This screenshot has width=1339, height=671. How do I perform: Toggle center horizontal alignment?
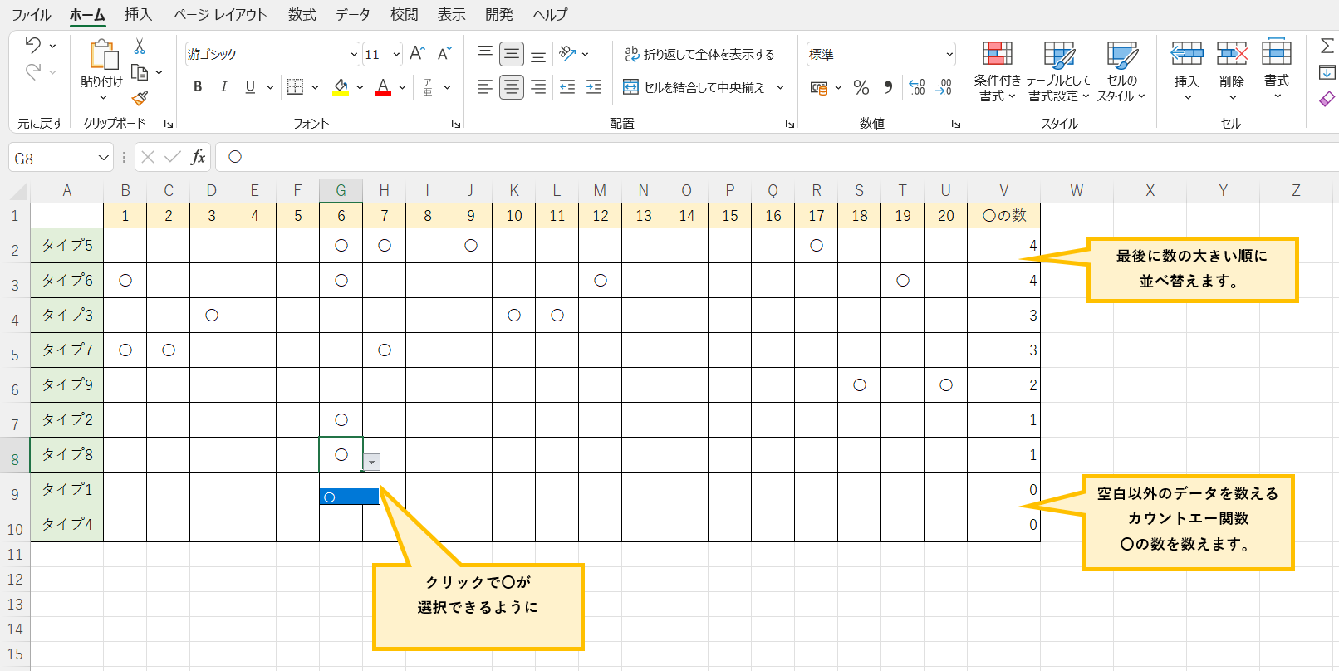click(x=512, y=87)
